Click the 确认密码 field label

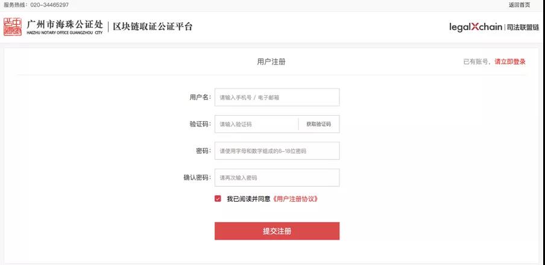(197, 178)
